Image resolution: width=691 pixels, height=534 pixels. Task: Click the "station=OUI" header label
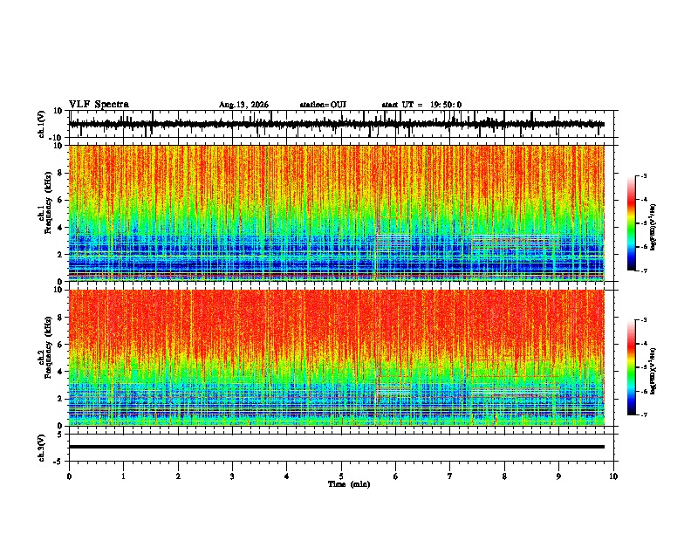pyautogui.click(x=323, y=105)
